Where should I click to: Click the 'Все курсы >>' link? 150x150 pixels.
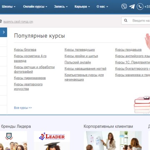pos(23,108)
